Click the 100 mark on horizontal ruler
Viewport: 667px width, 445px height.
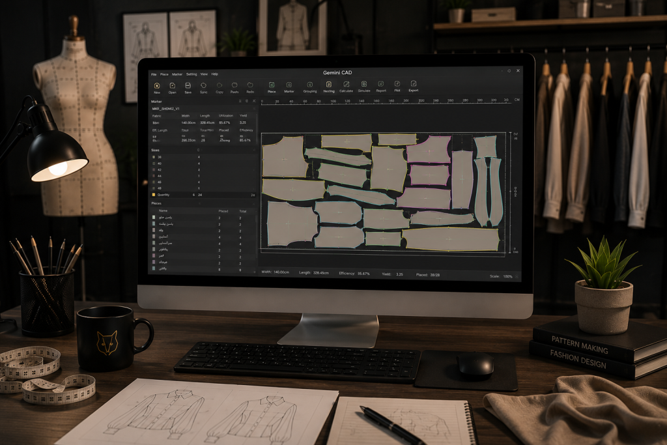(x=333, y=101)
